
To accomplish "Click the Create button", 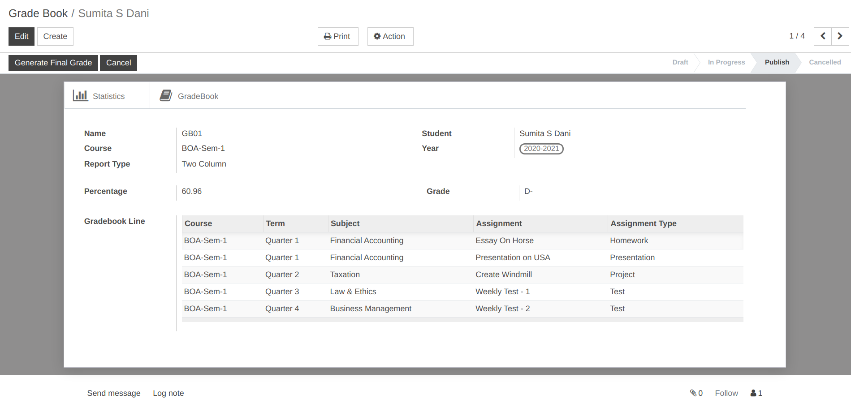I will pos(55,36).
